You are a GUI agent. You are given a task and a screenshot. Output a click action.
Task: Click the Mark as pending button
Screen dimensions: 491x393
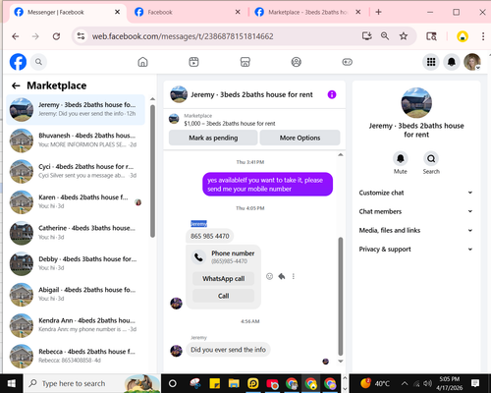213,138
